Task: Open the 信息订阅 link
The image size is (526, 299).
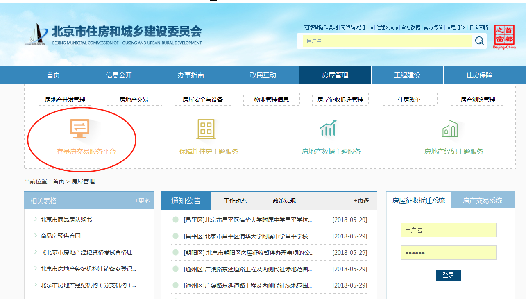Action: tap(456, 27)
